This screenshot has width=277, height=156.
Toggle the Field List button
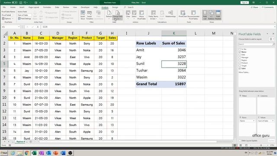tap(205, 15)
